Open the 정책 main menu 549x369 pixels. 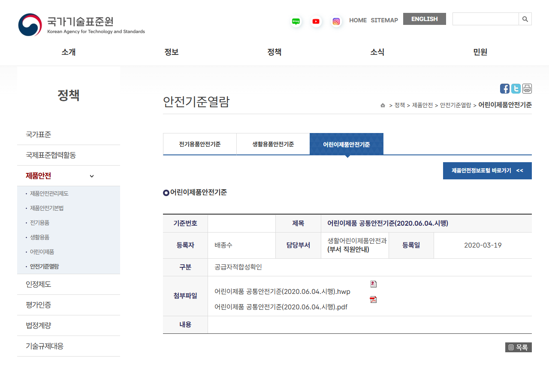(274, 52)
